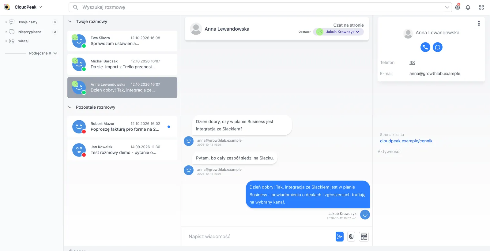490x251 pixels.
Task: Open Jan Kowalski demo conversation
Action: [122, 150]
